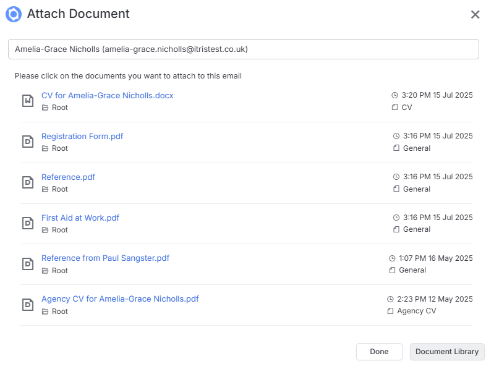Viewport: 486px width, 369px height.
Task: Click the clock icon in First Aid at Work row
Action: click(x=396, y=218)
